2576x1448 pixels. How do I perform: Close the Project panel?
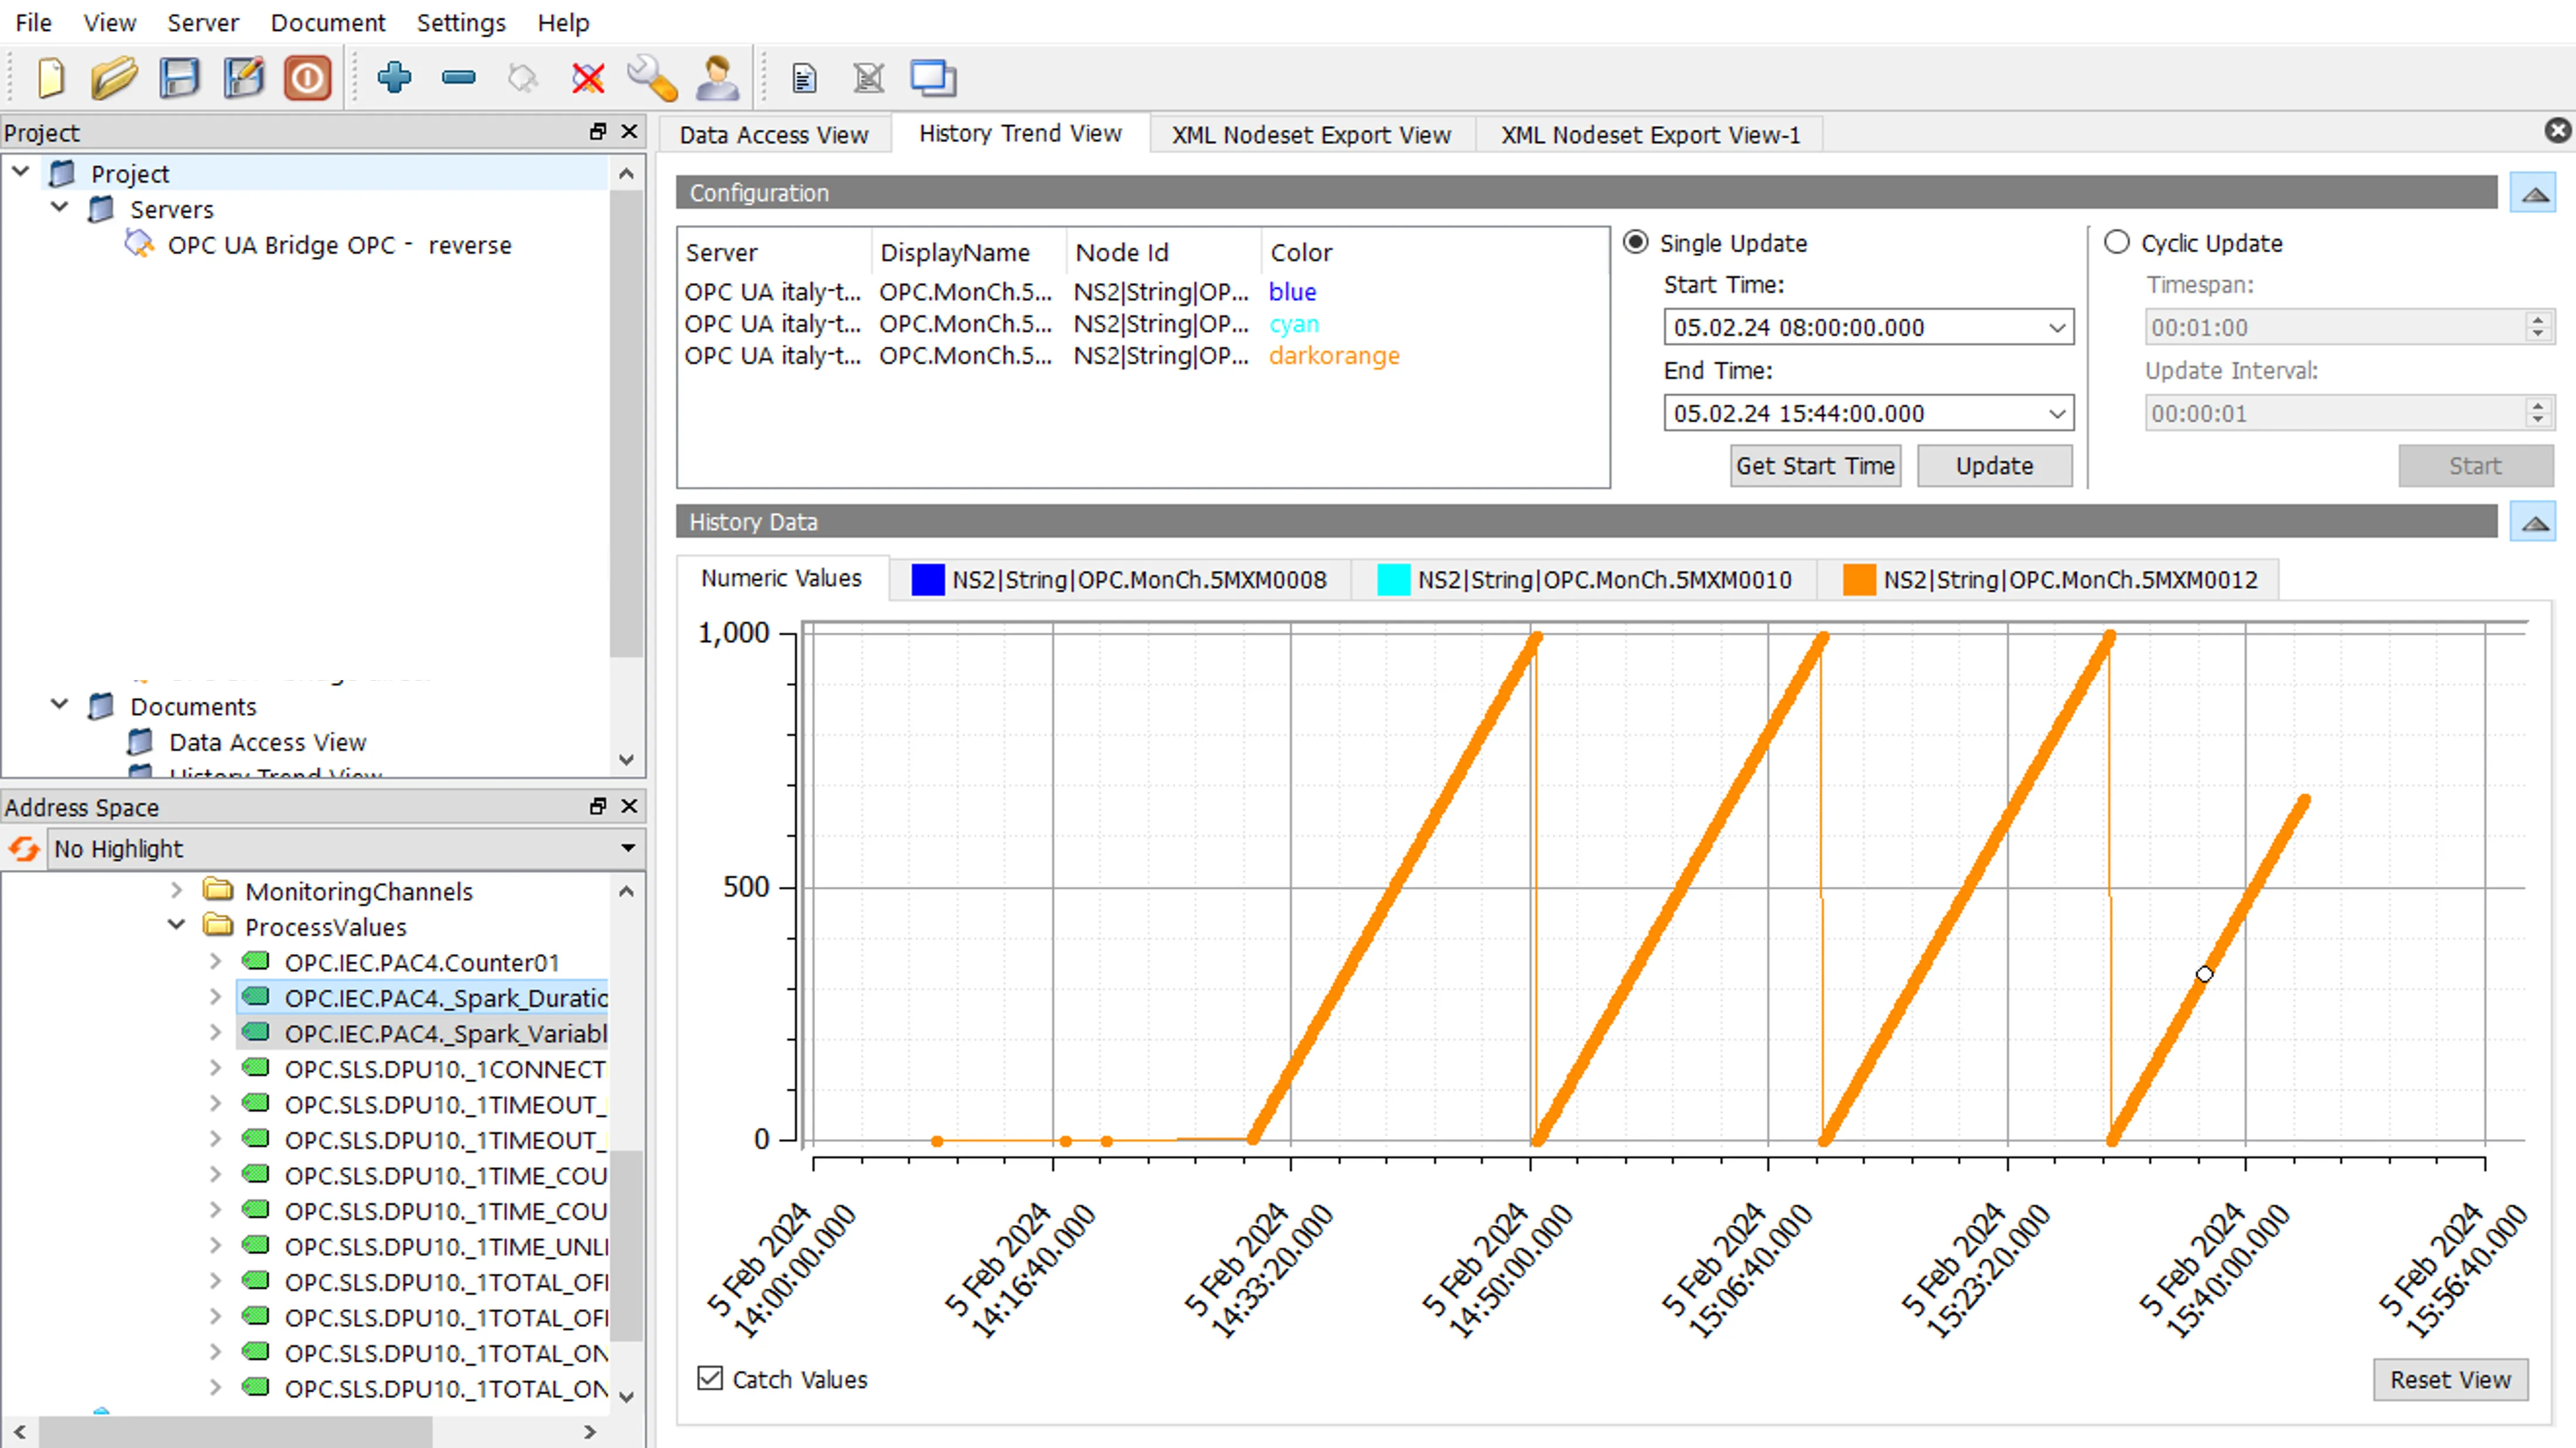click(629, 131)
